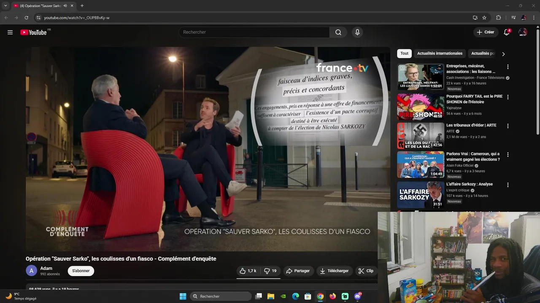Open options for the Parlons Vrai video
540x303 pixels.
coord(508,155)
